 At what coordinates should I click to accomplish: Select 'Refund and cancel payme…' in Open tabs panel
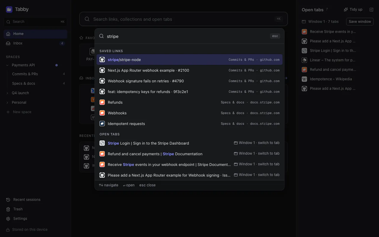338,70
